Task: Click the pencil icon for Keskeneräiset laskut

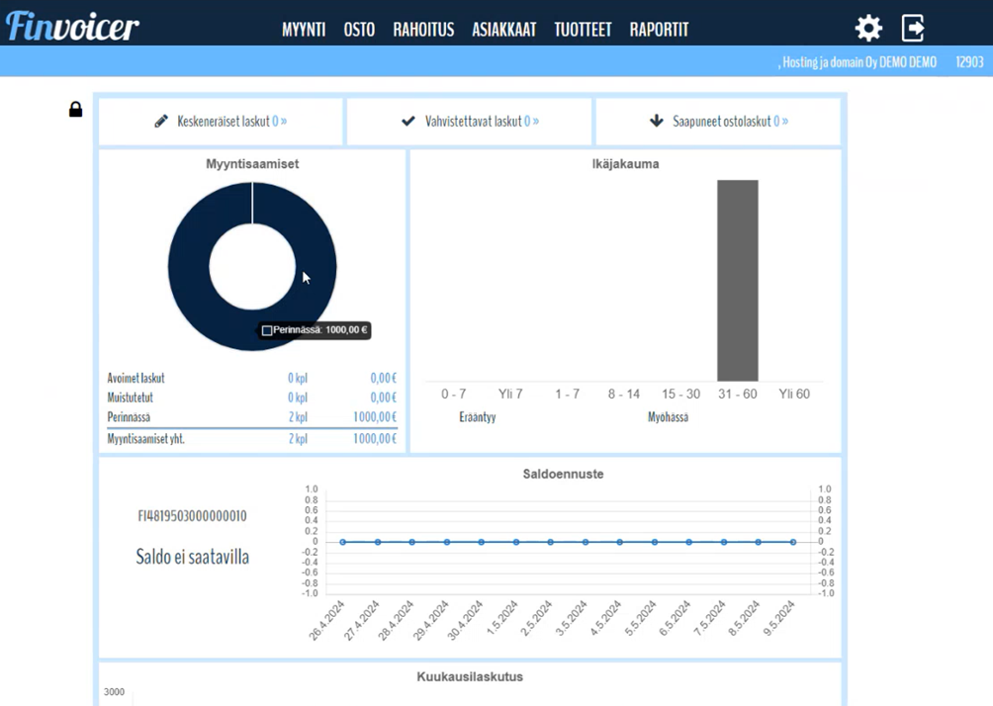Action: [x=161, y=122]
